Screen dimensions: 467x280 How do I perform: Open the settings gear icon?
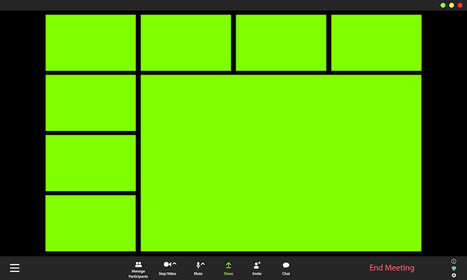[454, 276]
